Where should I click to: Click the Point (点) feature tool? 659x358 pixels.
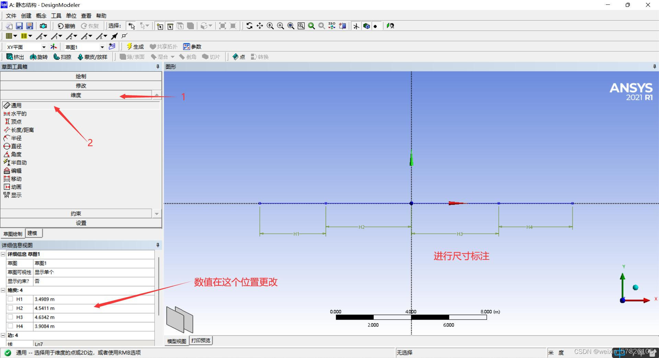click(239, 57)
